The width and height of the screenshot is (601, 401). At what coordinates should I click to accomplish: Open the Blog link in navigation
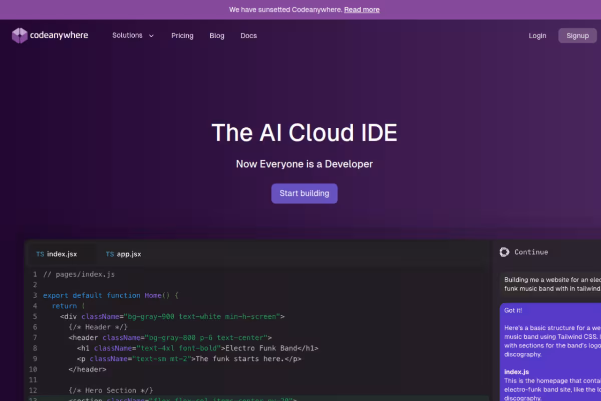pos(217,36)
